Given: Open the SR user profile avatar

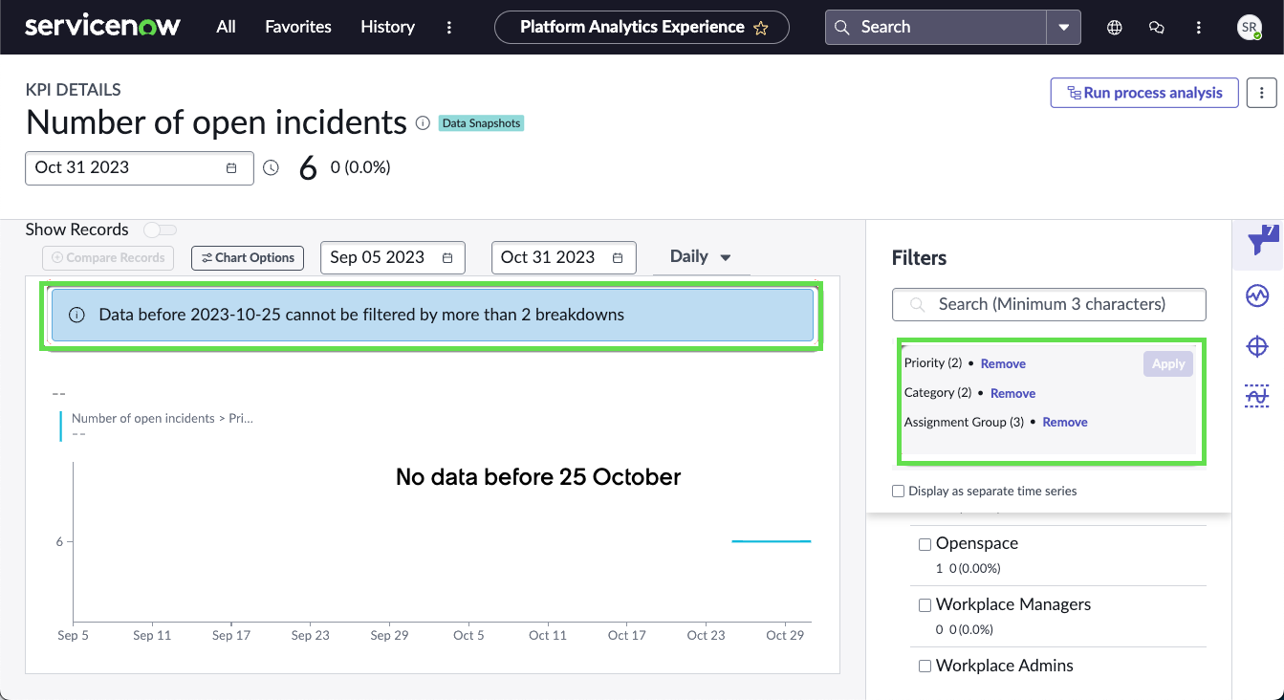Looking at the screenshot, I should click(1249, 28).
